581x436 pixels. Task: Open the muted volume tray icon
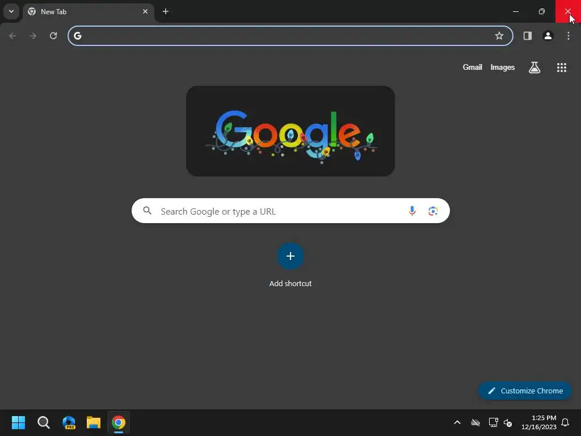[x=508, y=422]
